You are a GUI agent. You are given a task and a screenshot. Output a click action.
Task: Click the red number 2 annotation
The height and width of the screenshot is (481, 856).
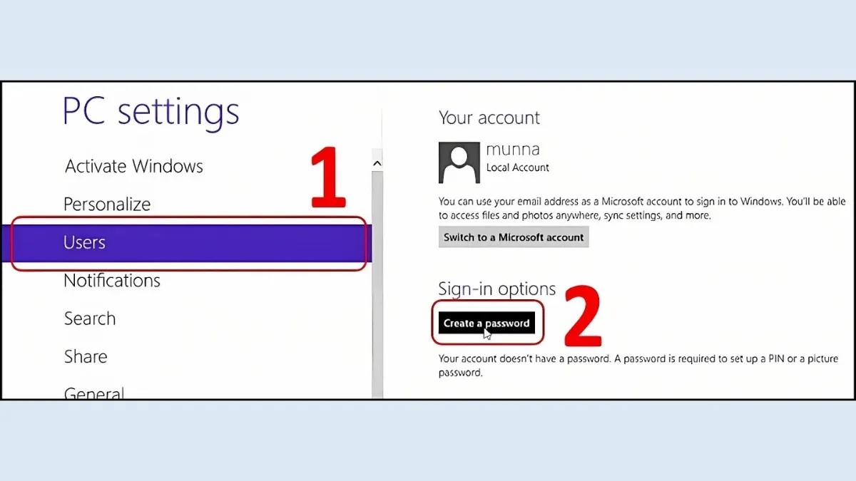point(583,316)
